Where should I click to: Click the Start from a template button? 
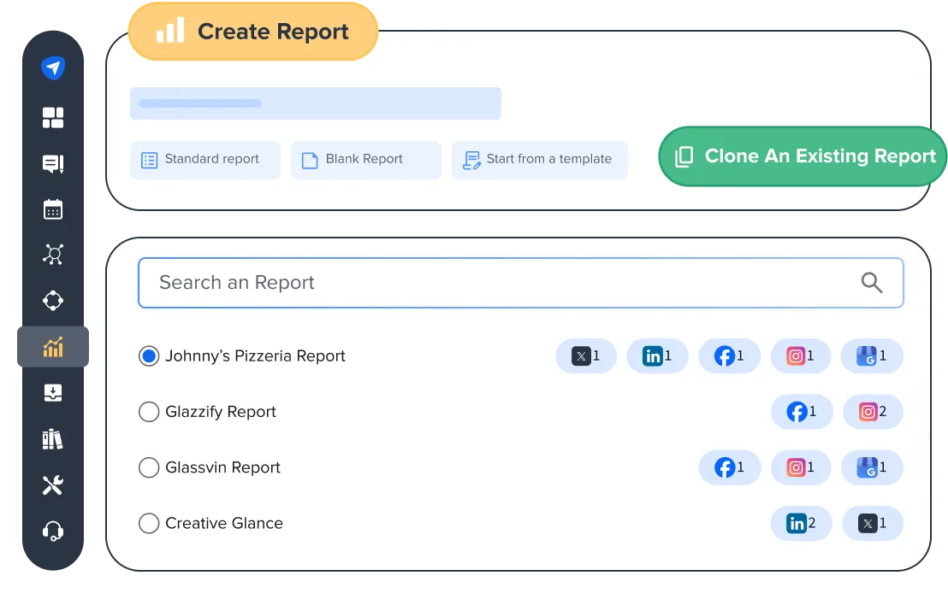point(539,159)
